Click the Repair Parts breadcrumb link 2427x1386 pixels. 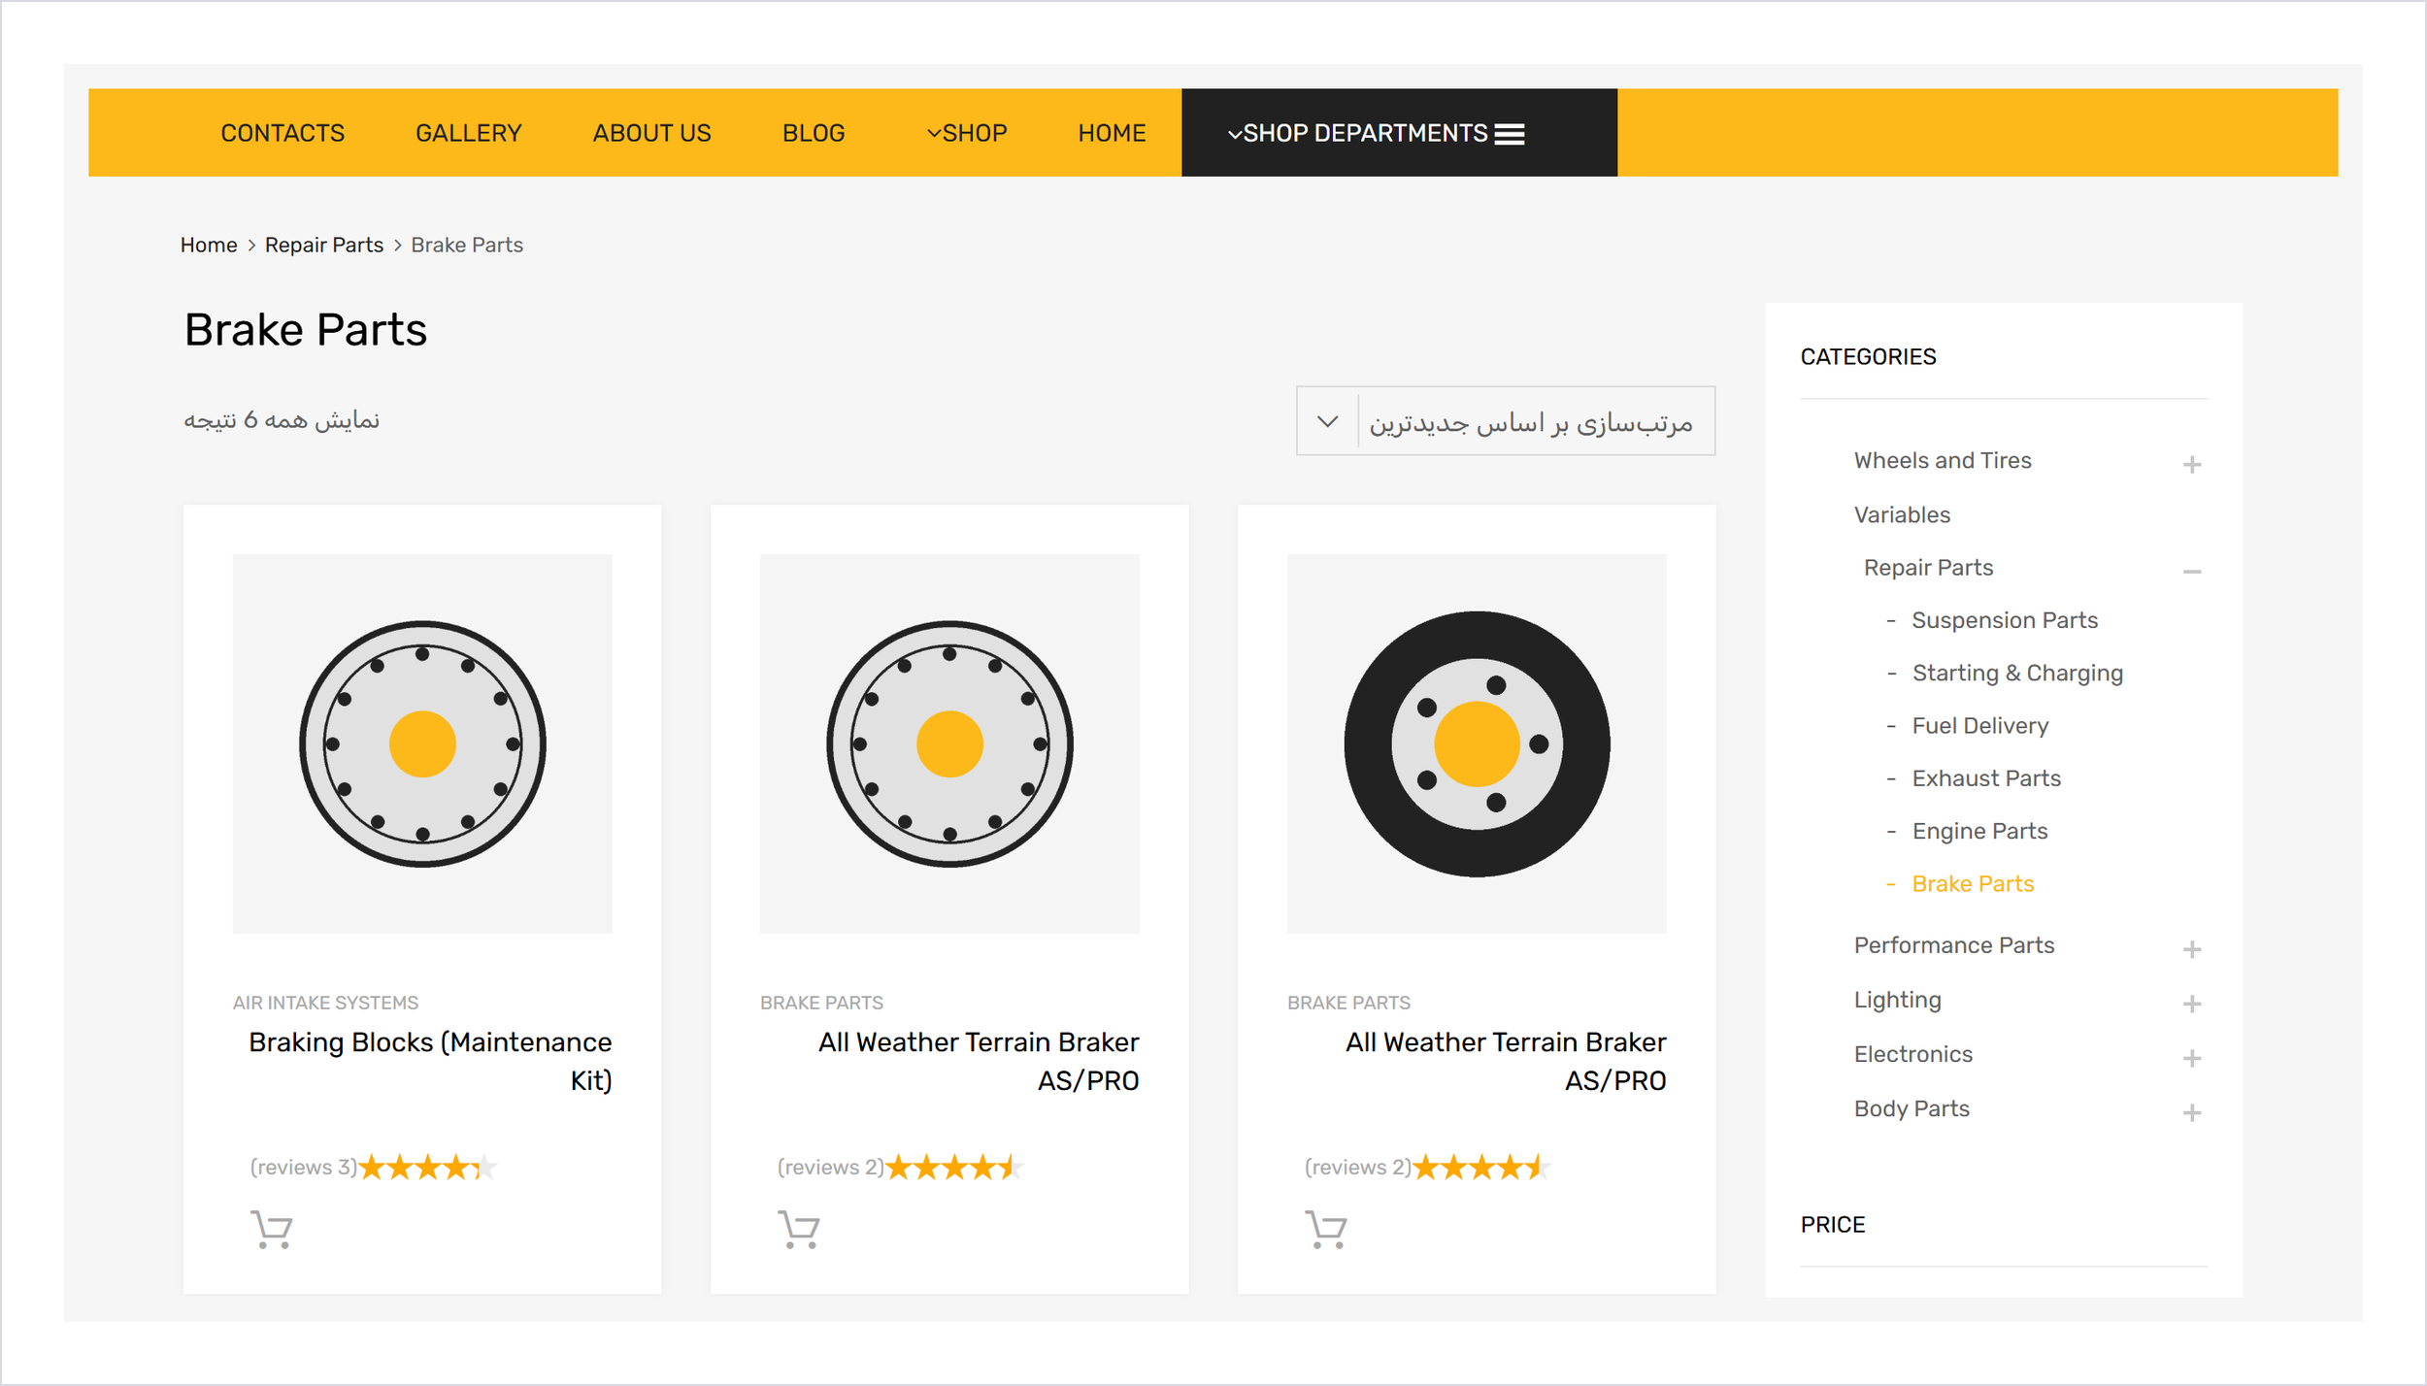(x=324, y=245)
